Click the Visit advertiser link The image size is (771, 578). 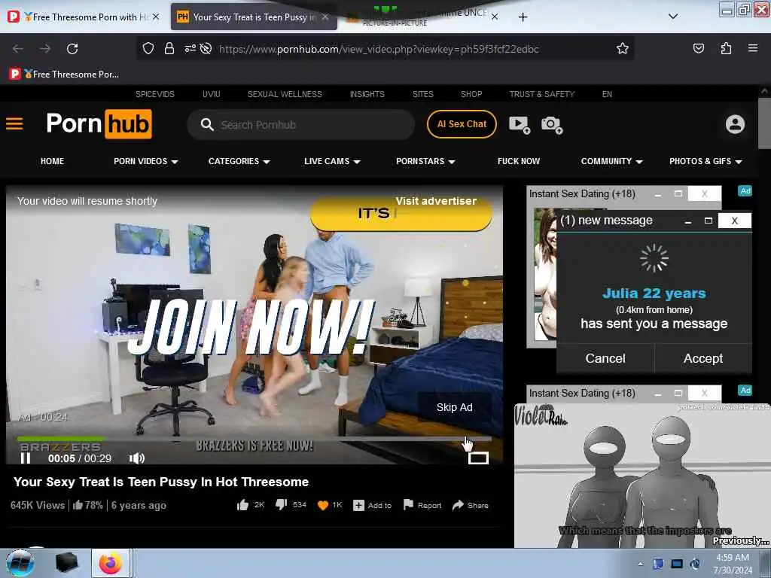pos(436,201)
